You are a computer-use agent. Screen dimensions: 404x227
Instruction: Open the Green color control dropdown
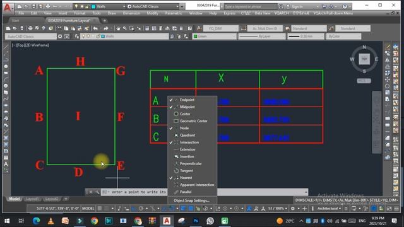click(x=215, y=37)
